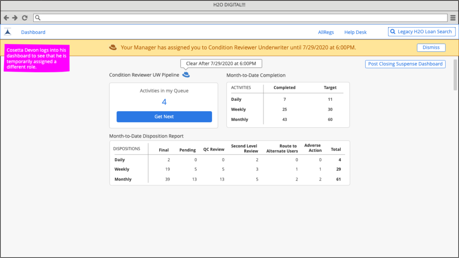Click the browser back arrow

click(6, 18)
